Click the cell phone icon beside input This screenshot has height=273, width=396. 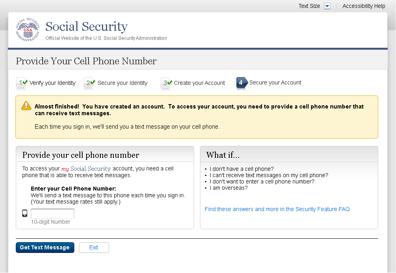point(25,213)
